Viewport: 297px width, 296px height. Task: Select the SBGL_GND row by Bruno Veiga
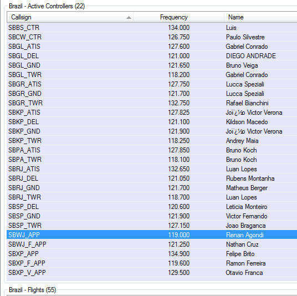(152, 65)
